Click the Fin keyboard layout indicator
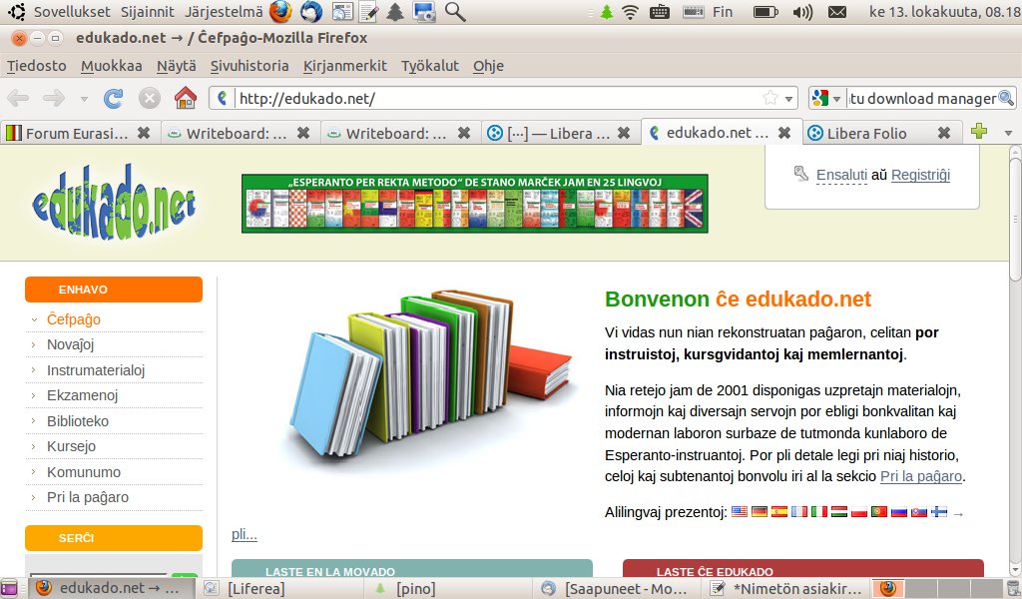This screenshot has width=1022, height=599. [x=723, y=12]
